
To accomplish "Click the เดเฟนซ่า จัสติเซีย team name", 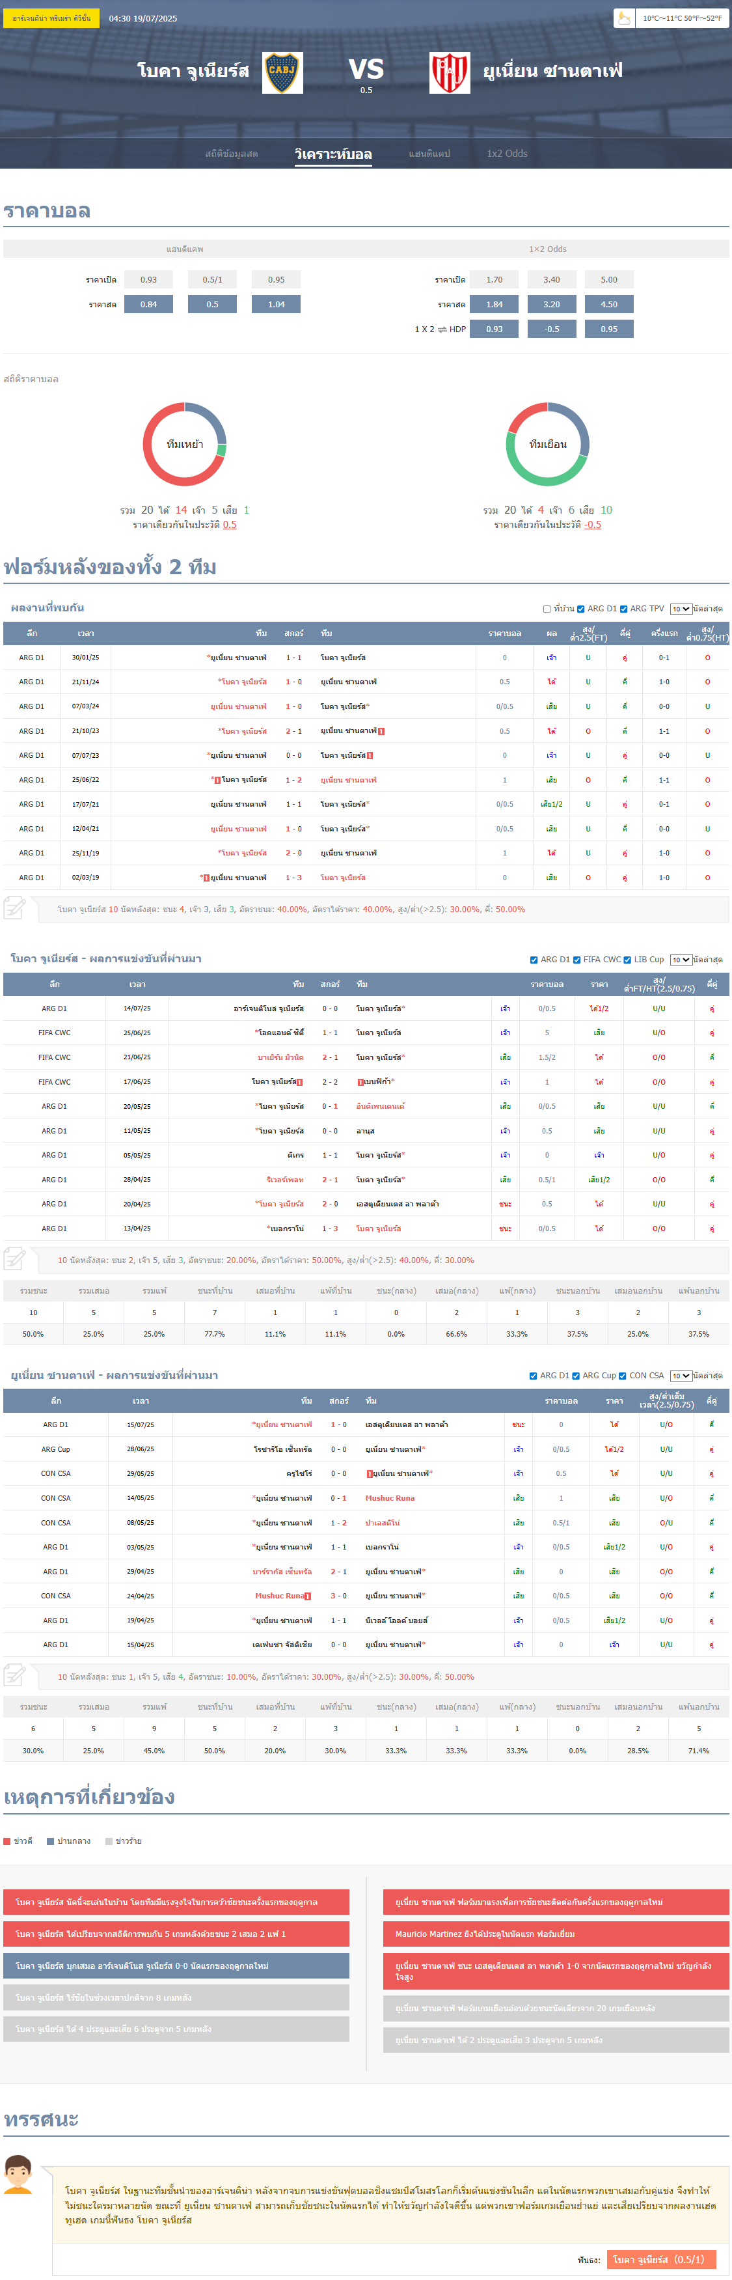I will pos(282,1645).
